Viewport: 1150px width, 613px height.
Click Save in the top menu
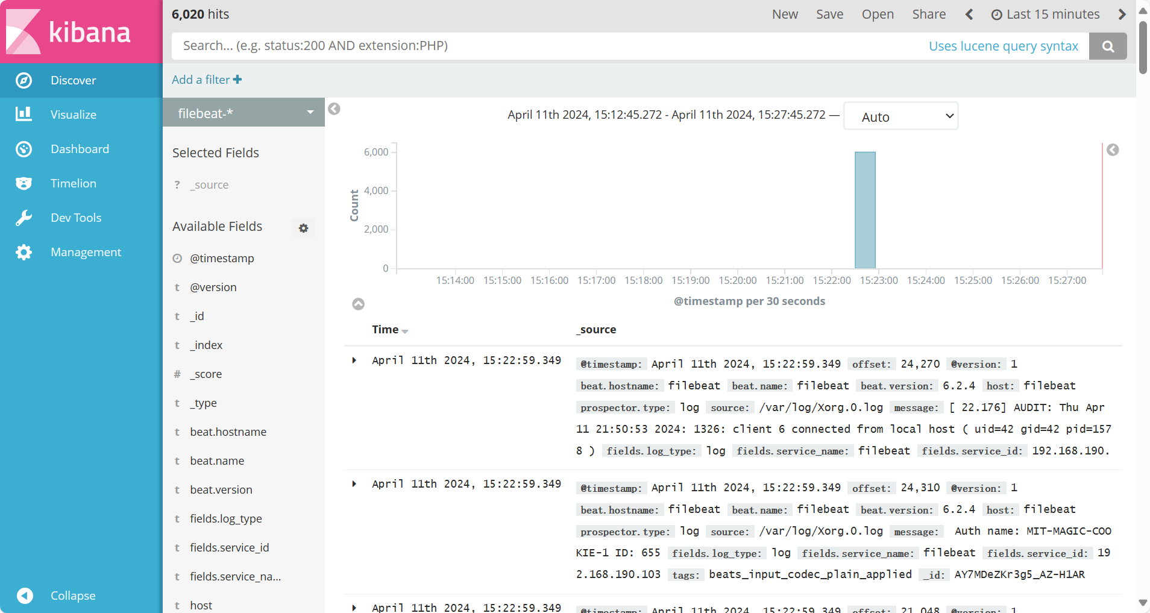tap(829, 14)
